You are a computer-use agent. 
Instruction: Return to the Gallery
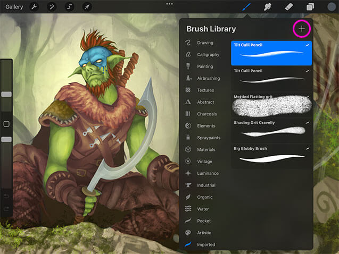tap(14, 7)
